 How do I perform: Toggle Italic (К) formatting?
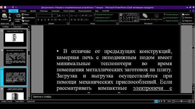tap(42, 20)
